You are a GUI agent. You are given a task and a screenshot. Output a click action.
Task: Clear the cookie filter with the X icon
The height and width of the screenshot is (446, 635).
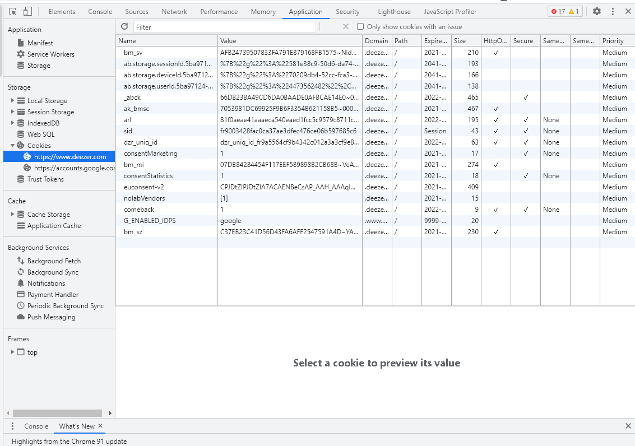click(345, 26)
